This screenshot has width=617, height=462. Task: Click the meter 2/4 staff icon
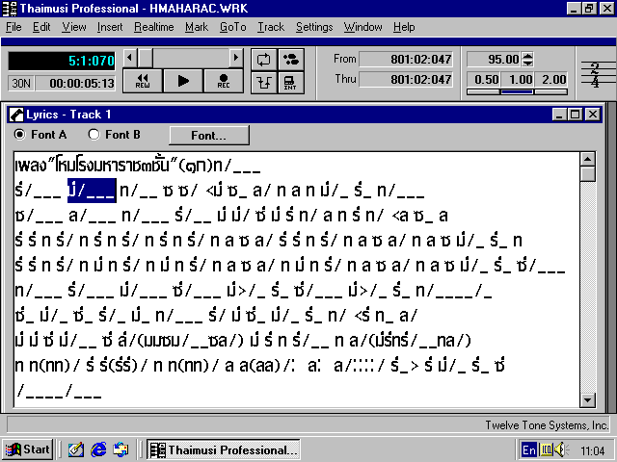coord(596,74)
